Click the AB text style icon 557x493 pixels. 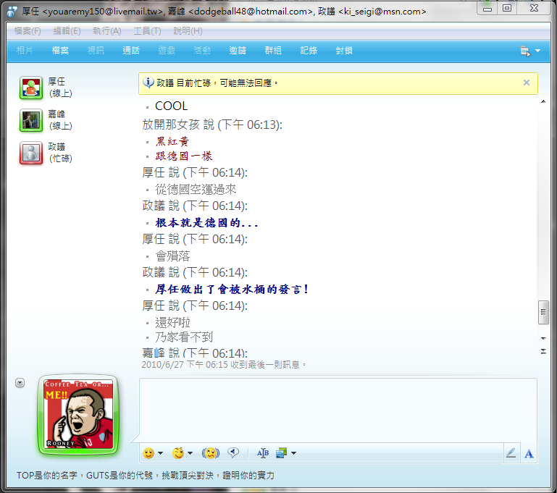(x=263, y=453)
